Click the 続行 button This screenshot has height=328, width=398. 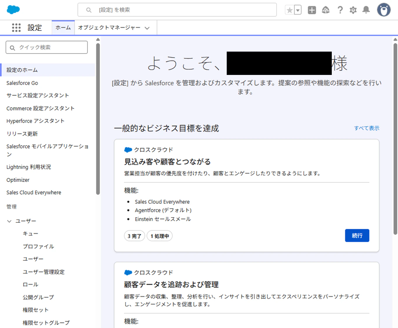[x=357, y=236]
